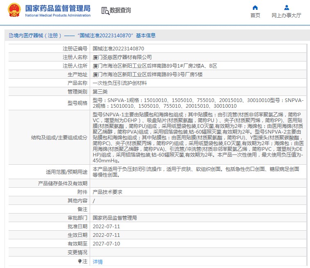Viewport: 310px width, 268px height.
Task: Click the 注册人名称 label
Action: coord(75,57)
